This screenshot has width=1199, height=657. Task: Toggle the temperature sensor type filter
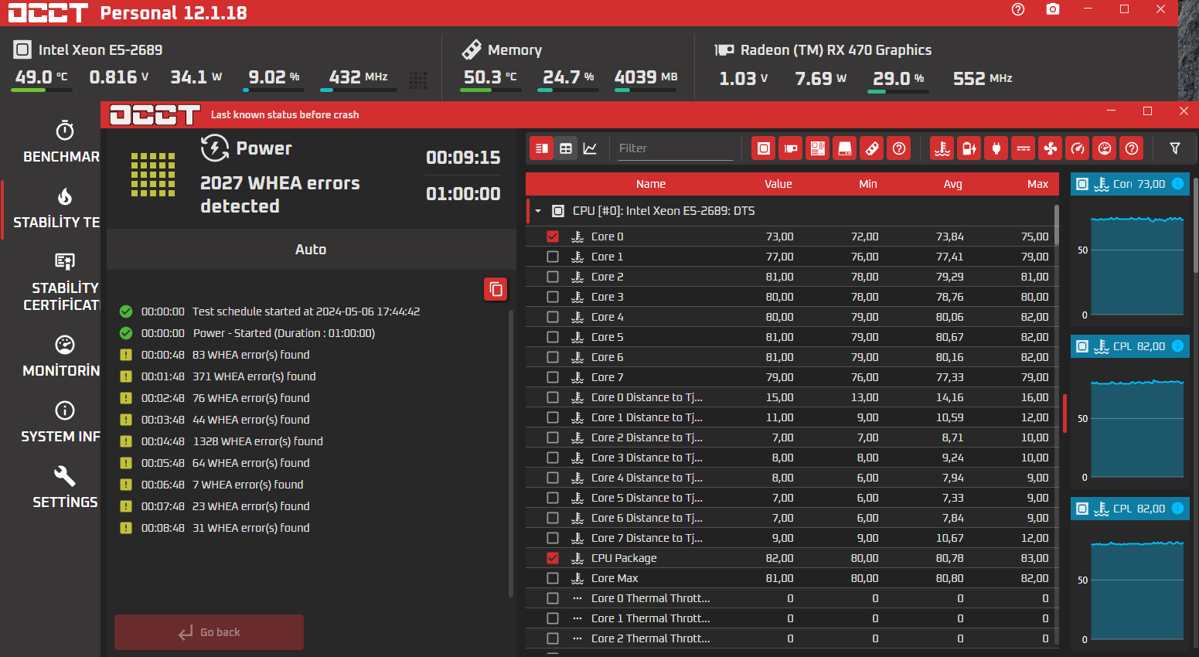pos(942,148)
